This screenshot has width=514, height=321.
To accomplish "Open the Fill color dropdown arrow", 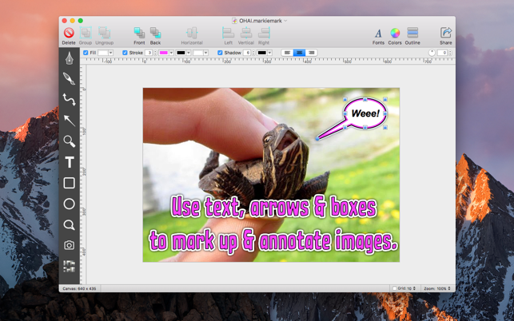I will click(x=111, y=53).
